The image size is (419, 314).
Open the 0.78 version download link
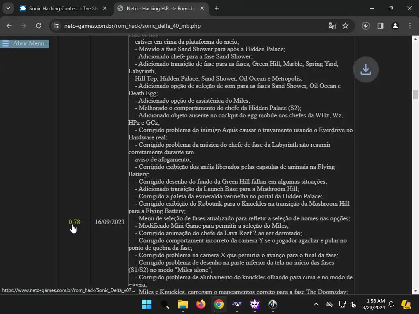(74, 222)
